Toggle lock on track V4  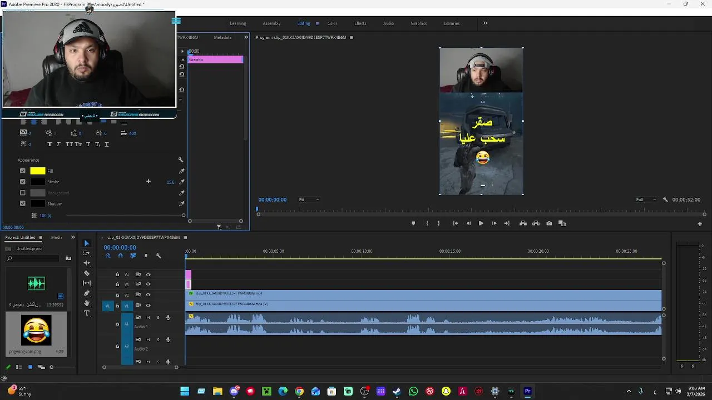(x=117, y=274)
